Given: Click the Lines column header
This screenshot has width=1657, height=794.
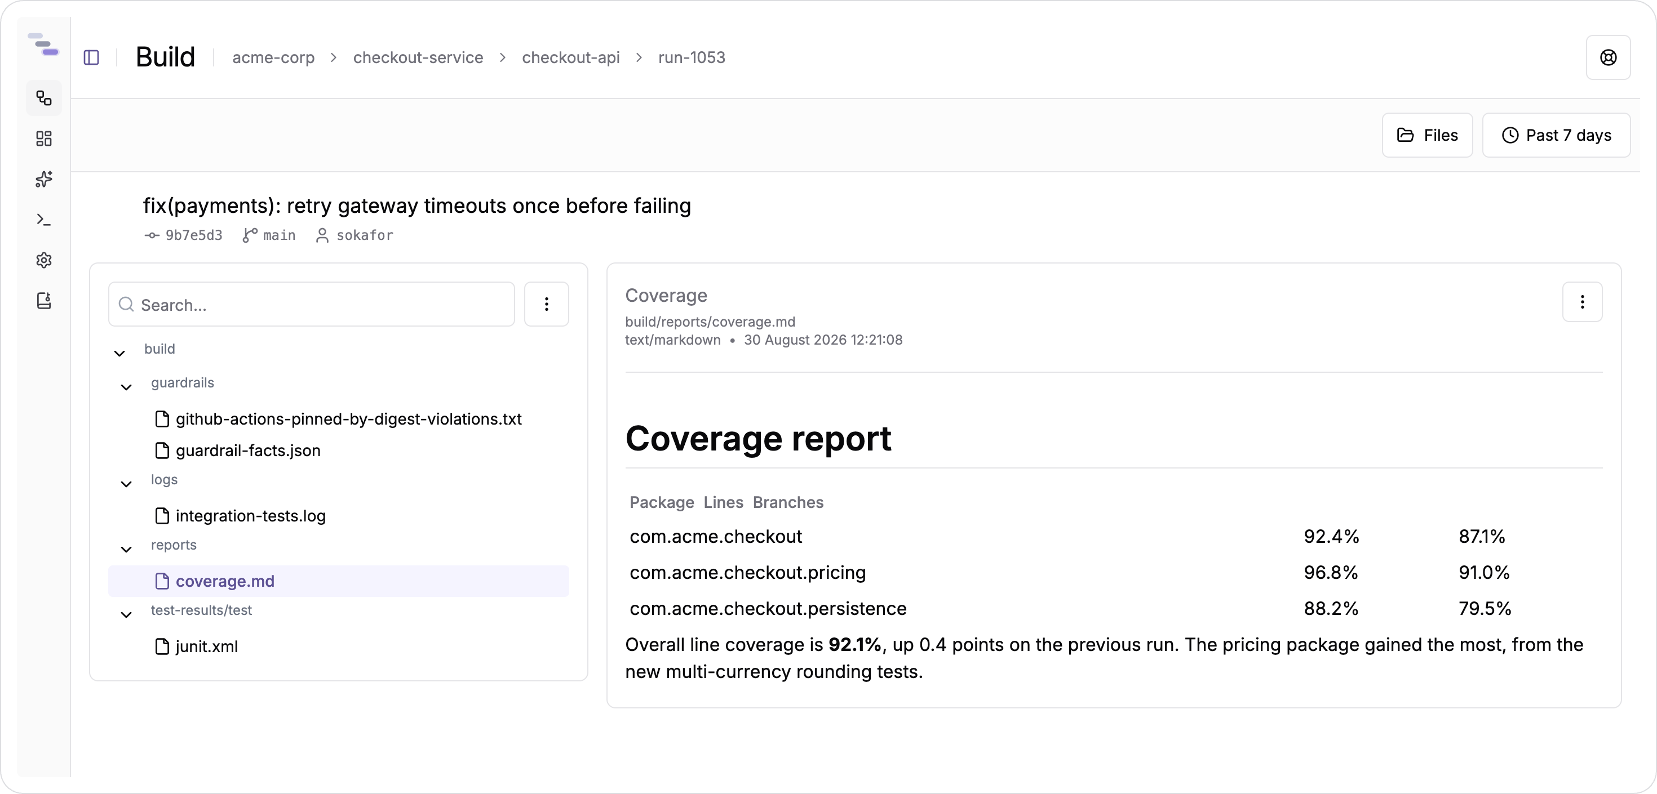Looking at the screenshot, I should (723, 503).
